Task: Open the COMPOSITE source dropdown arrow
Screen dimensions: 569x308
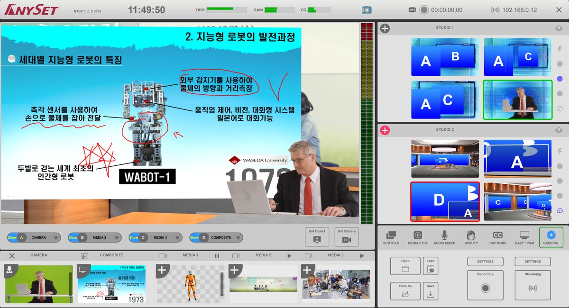Action: (238, 238)
